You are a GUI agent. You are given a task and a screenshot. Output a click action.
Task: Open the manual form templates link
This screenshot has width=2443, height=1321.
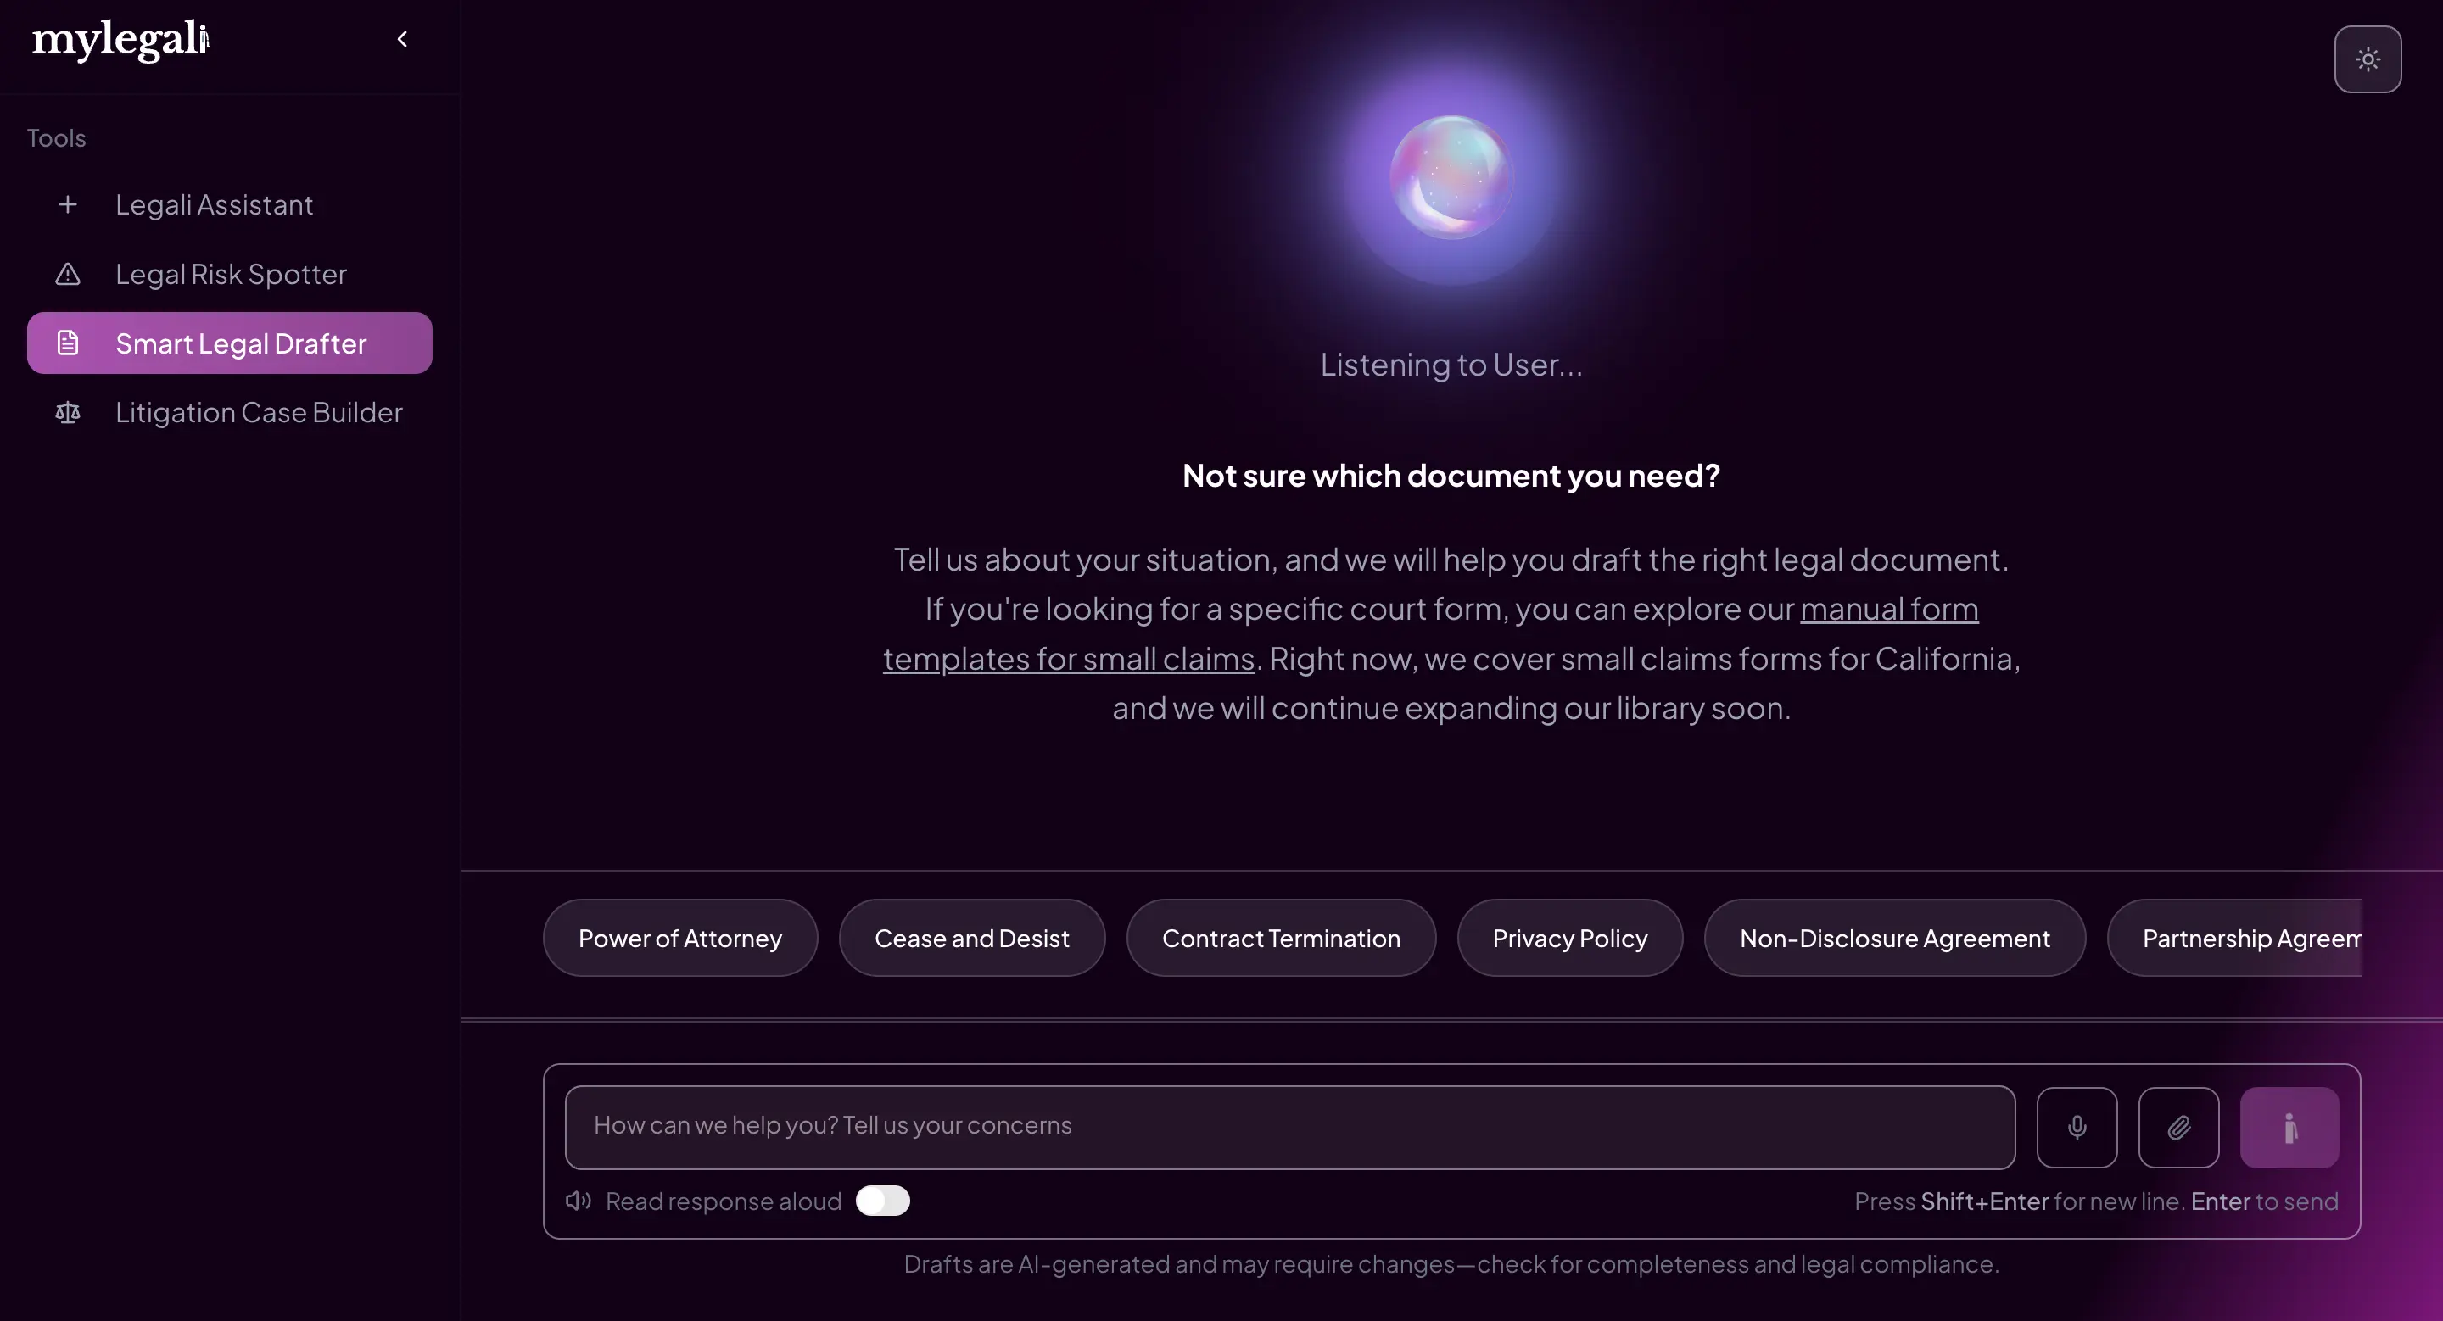1888,610
